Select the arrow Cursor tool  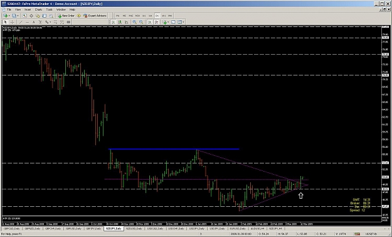[x=5, y=22]
